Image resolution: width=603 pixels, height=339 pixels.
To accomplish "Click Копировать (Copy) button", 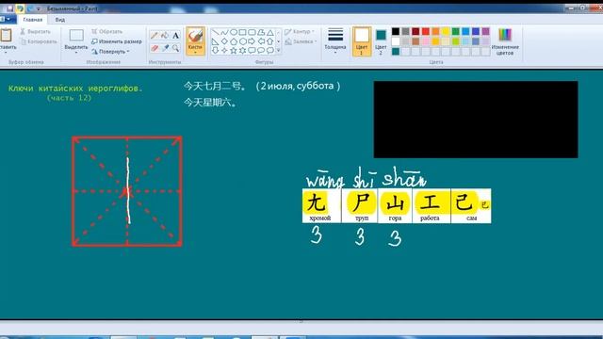I will coord(39,41).
